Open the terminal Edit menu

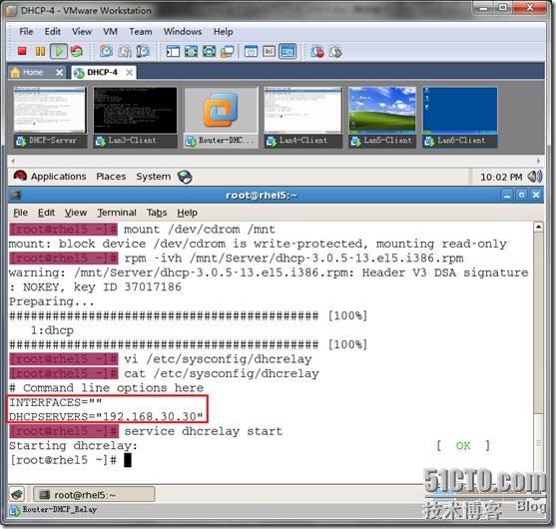pyautogui.click(x=46, y=213)
